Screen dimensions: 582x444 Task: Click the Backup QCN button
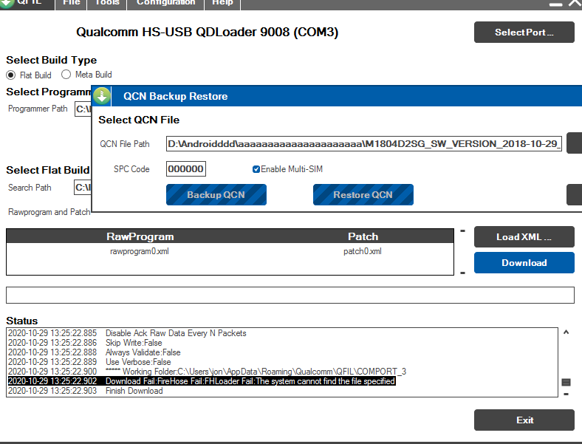(216, 194)
